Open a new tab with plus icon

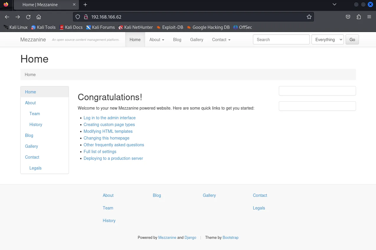85,5
